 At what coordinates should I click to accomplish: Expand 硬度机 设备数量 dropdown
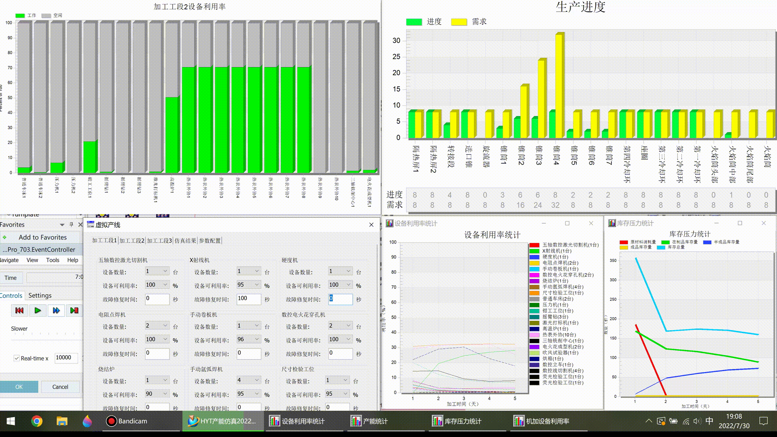pyautogui.click(x=348, y=271)
